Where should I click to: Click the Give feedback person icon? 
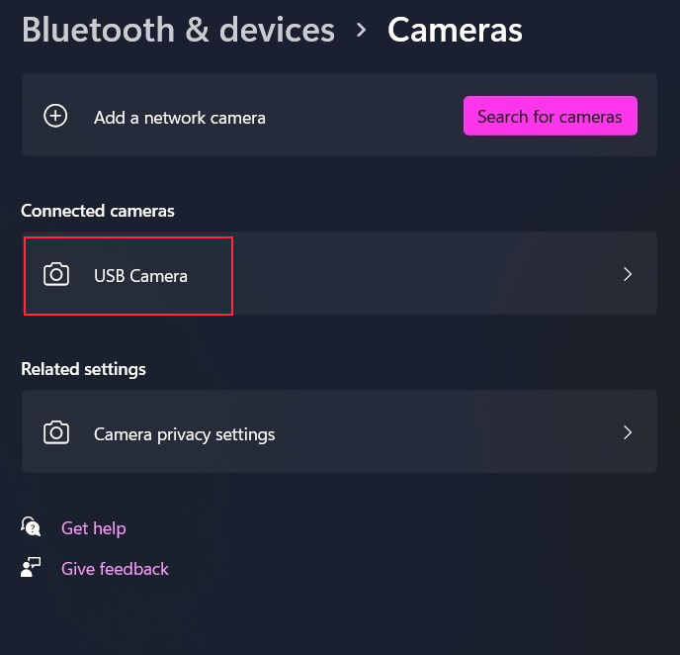click(31, 568)
